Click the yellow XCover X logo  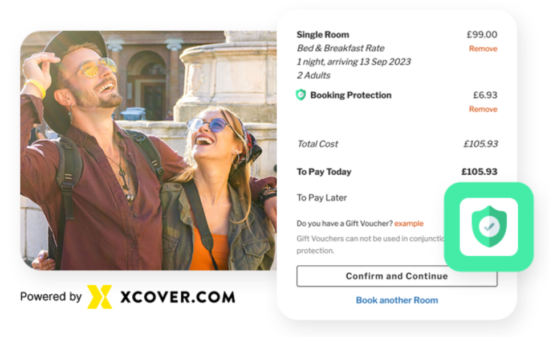[100, 297]
